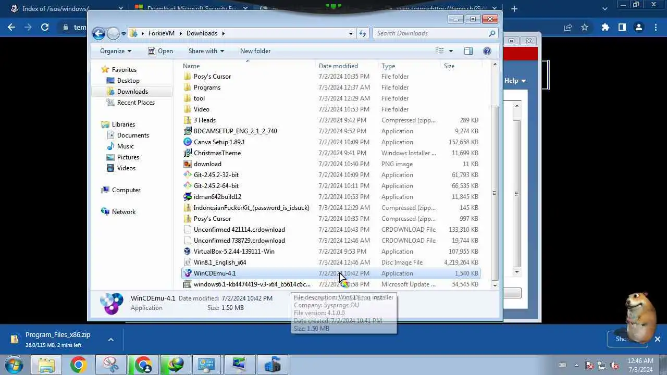Sort files by the Name column

(x=249, y=66)
